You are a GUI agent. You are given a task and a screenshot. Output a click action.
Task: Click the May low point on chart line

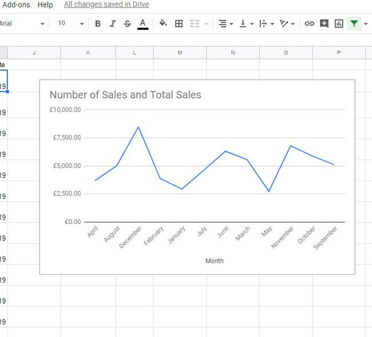point(269,191)
